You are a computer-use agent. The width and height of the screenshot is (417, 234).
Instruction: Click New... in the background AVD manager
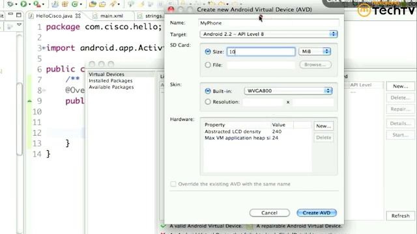400,86
